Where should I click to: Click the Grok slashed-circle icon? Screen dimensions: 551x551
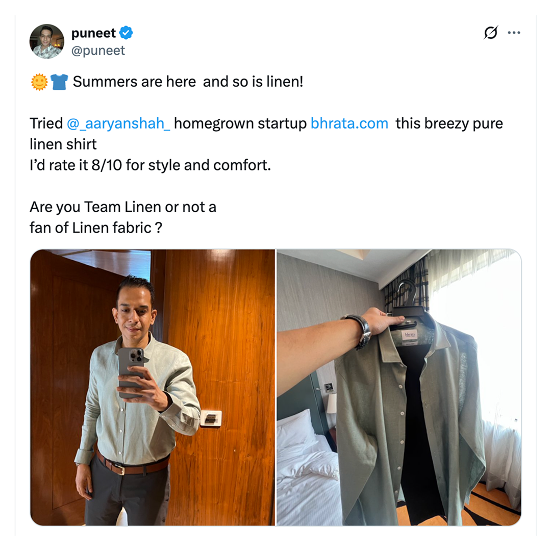(x=490, y=33)
